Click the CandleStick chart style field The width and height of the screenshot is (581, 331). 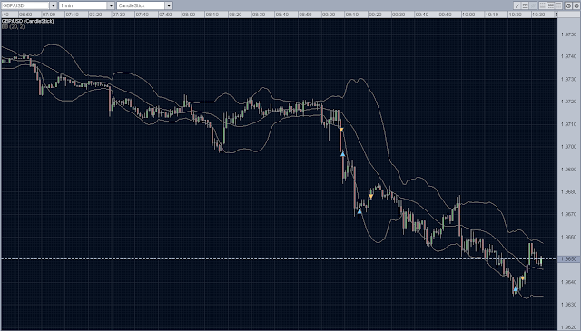click(141, 5)
